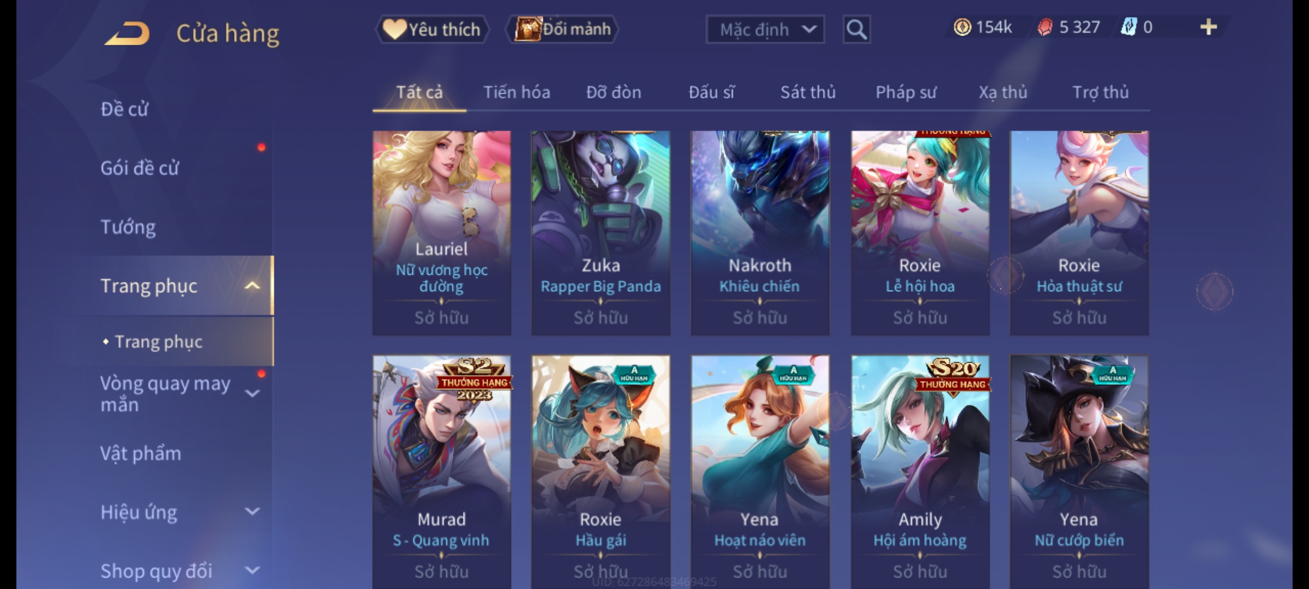
Task: Expand Vòng quay may mắn section
Action: [252, 393]
